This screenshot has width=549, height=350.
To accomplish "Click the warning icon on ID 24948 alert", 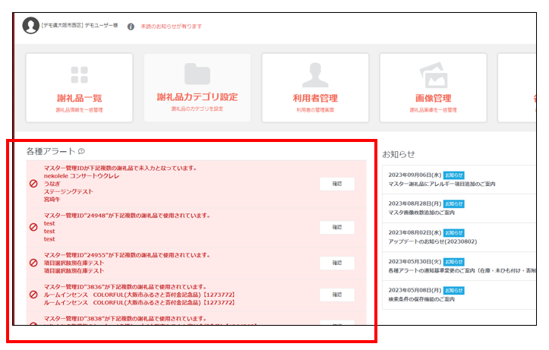I will click(33, 227).
